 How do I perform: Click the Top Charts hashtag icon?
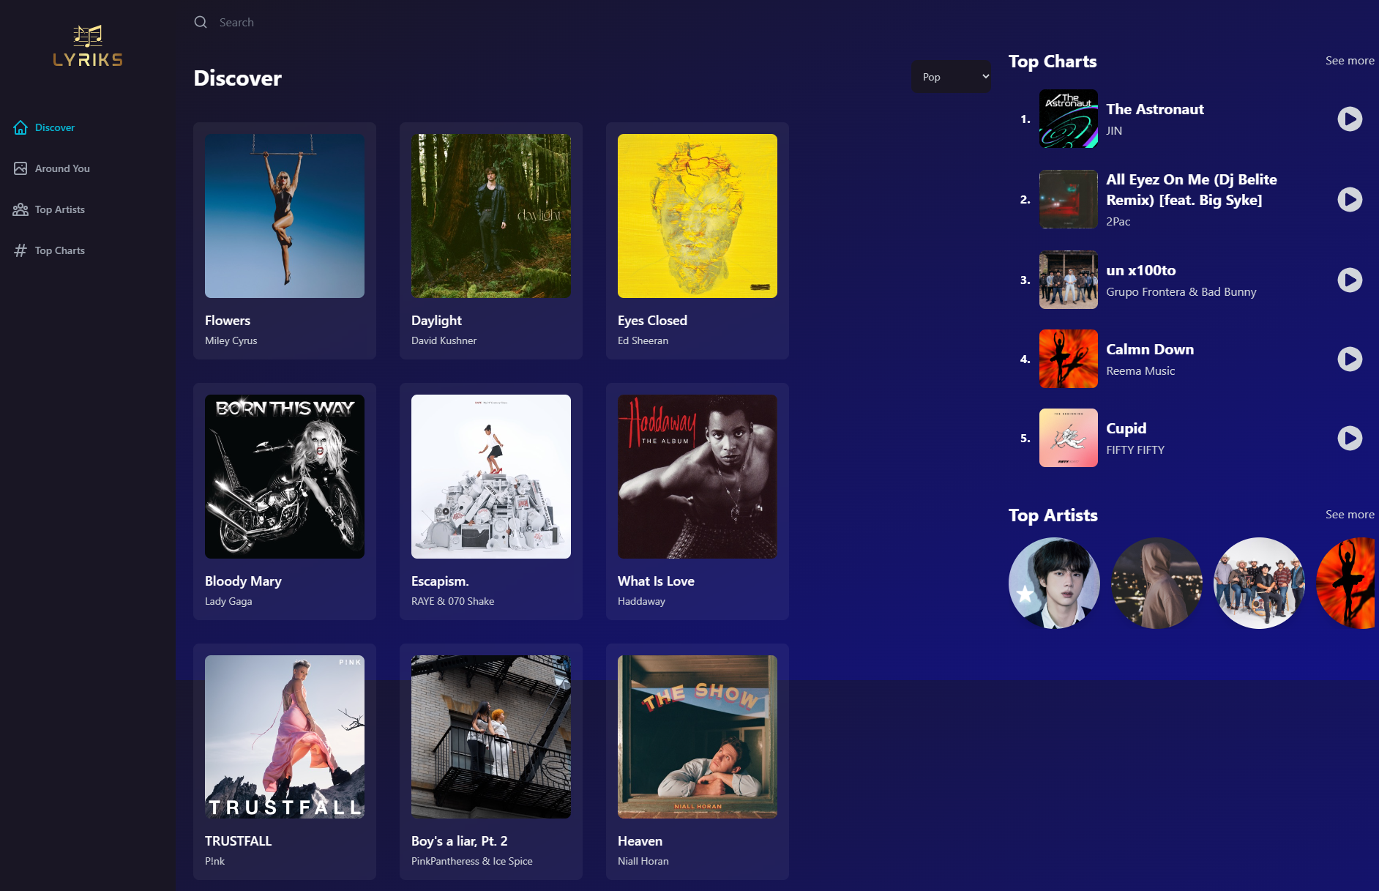point(20,250)
